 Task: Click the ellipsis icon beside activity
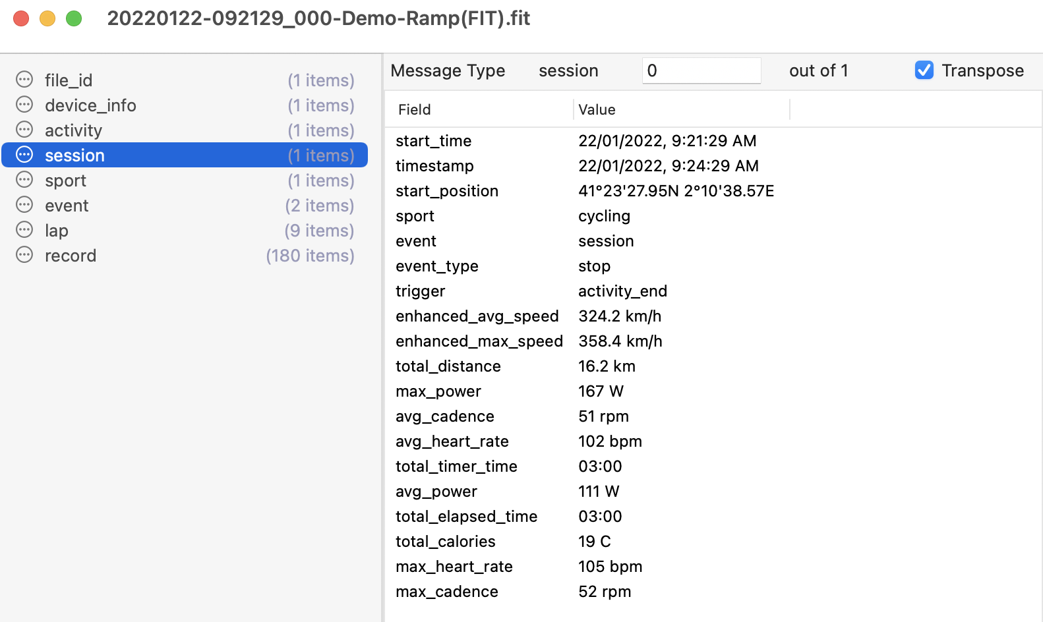tap(24, 130)
